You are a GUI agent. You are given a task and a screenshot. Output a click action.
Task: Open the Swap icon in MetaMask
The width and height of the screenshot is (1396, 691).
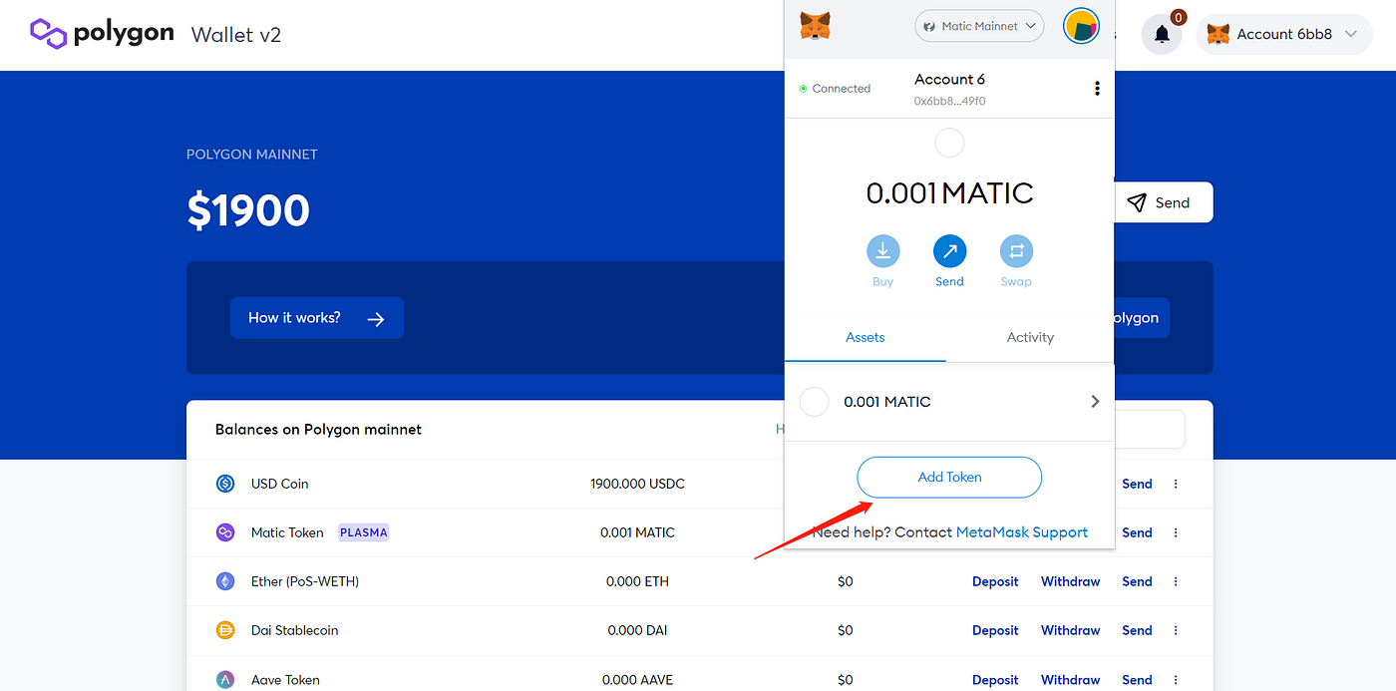click(1016, 251)
